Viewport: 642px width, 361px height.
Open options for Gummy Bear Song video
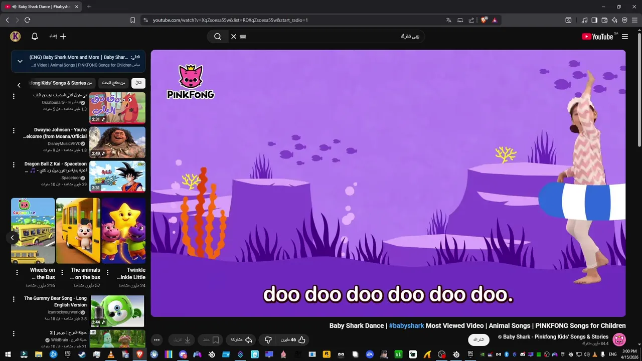pos(14,299)
